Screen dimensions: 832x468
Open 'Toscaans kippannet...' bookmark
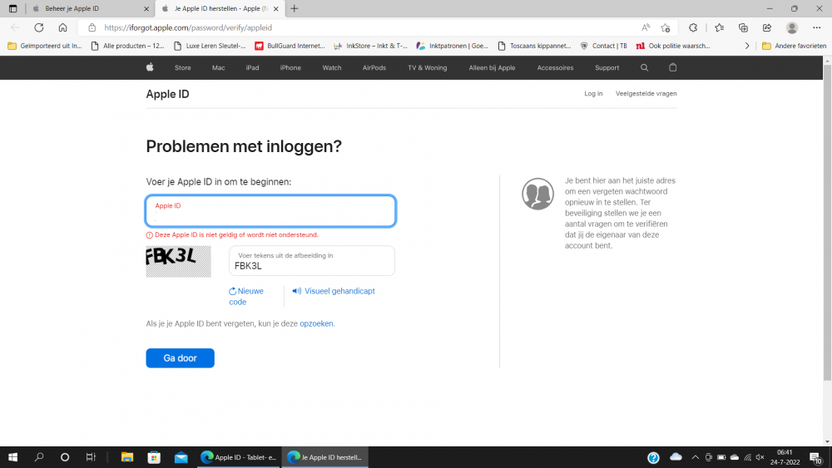click(534, 46)
